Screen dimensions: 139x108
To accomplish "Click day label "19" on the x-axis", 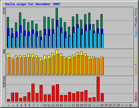I will pyautogui.click(x=81, y=105).
